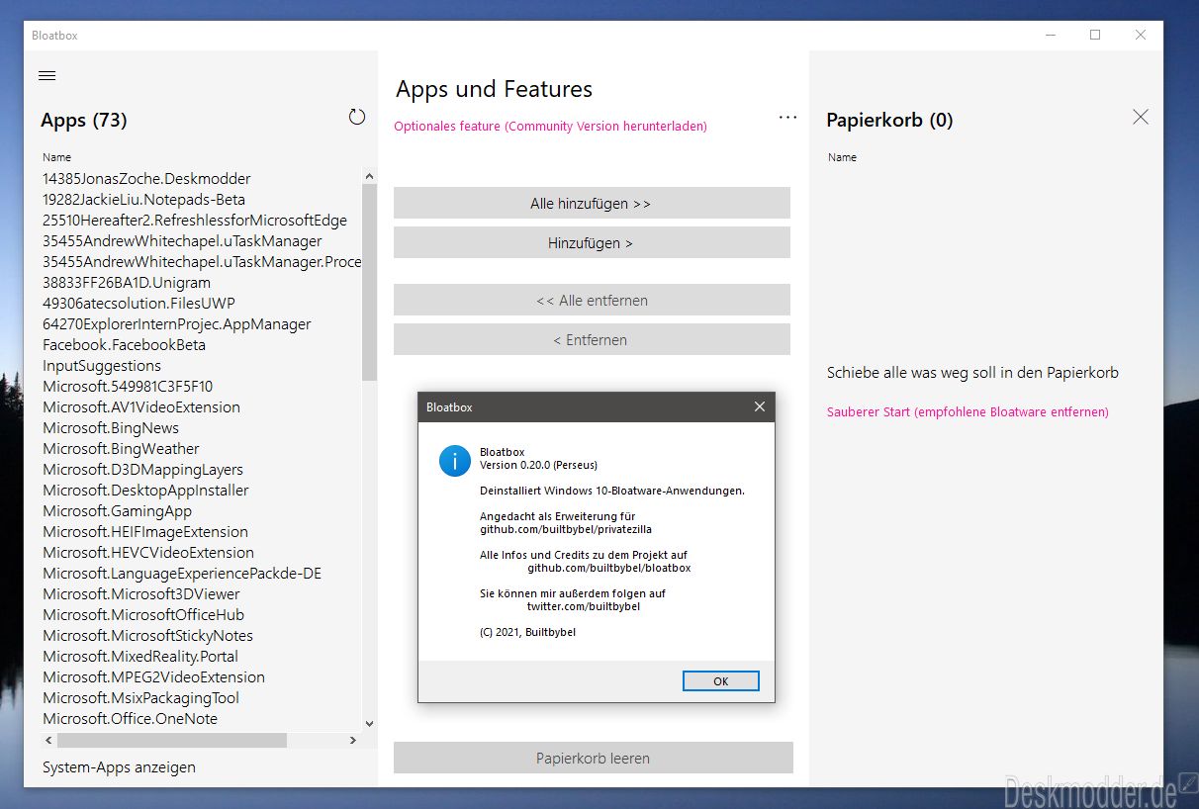Select Microsoft.HEIFImageExtension
This screenshot has height=809, width=1199.
coord(145,532)
